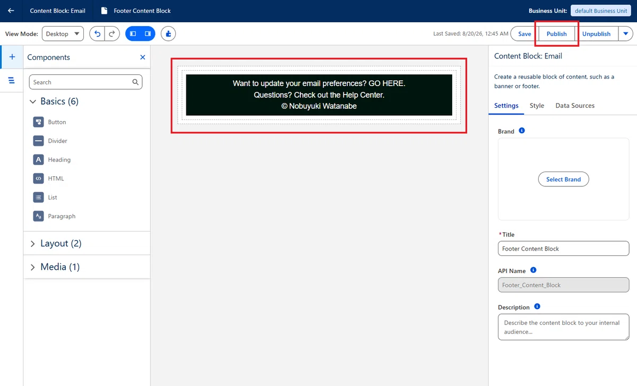Click the Title input field
This screenshot has height=386, width=637.
tap(564, 248)
